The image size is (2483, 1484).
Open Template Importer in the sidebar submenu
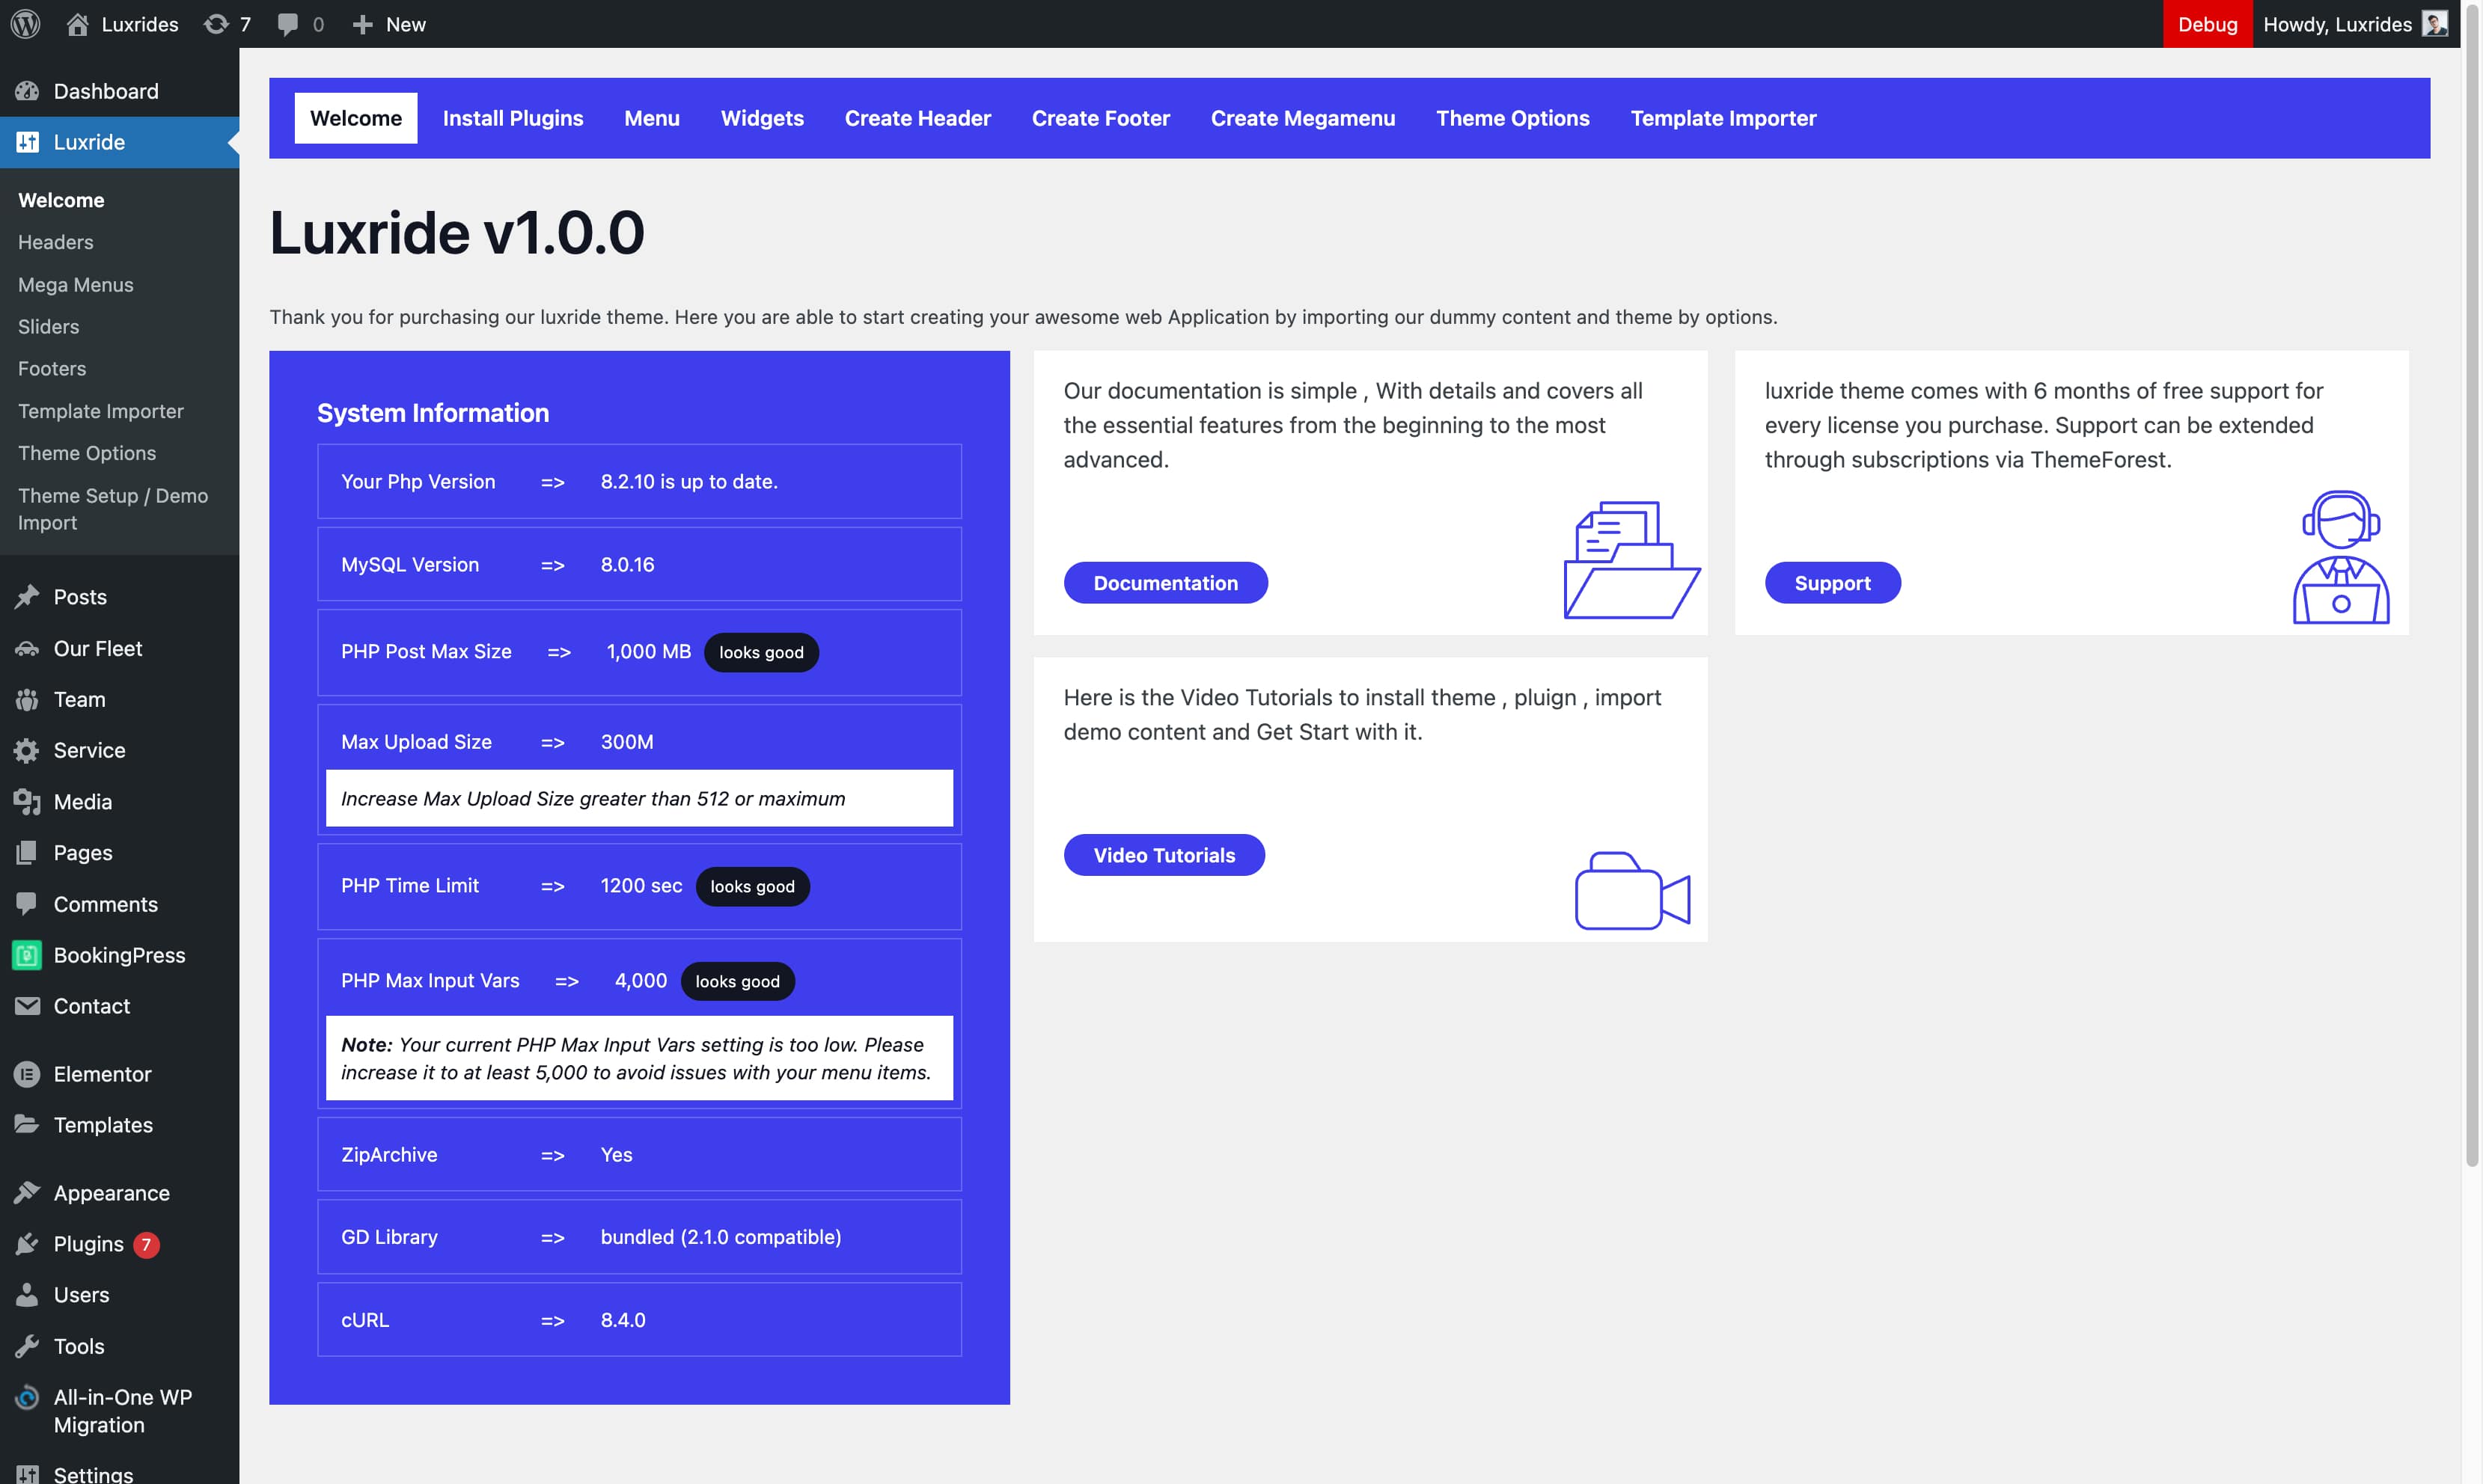(101, 411)
